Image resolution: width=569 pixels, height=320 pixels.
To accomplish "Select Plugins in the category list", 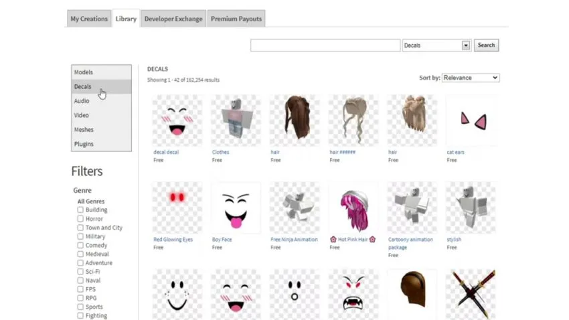I will pyautogui.click(x=102, y=144).
